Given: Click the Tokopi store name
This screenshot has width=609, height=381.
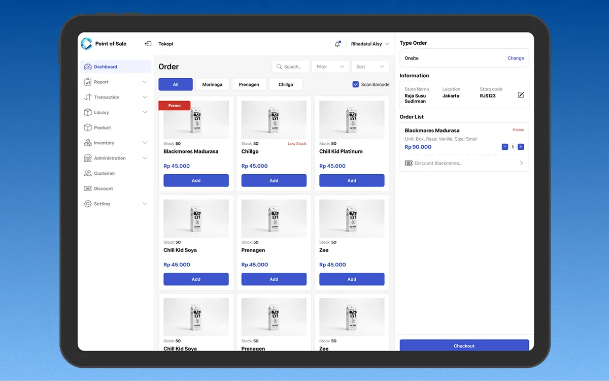Looking at the screenshot, I should coord(165,44).
